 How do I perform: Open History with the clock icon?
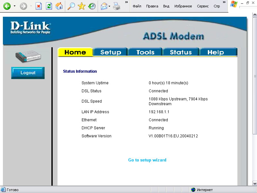click(x=92, y=6)
